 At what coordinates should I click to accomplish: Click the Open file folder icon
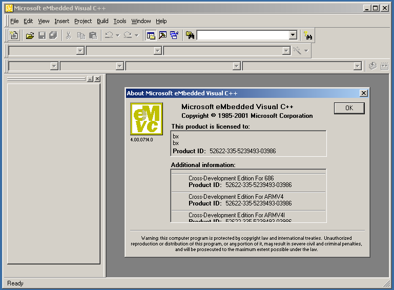[x=30, y=35]
